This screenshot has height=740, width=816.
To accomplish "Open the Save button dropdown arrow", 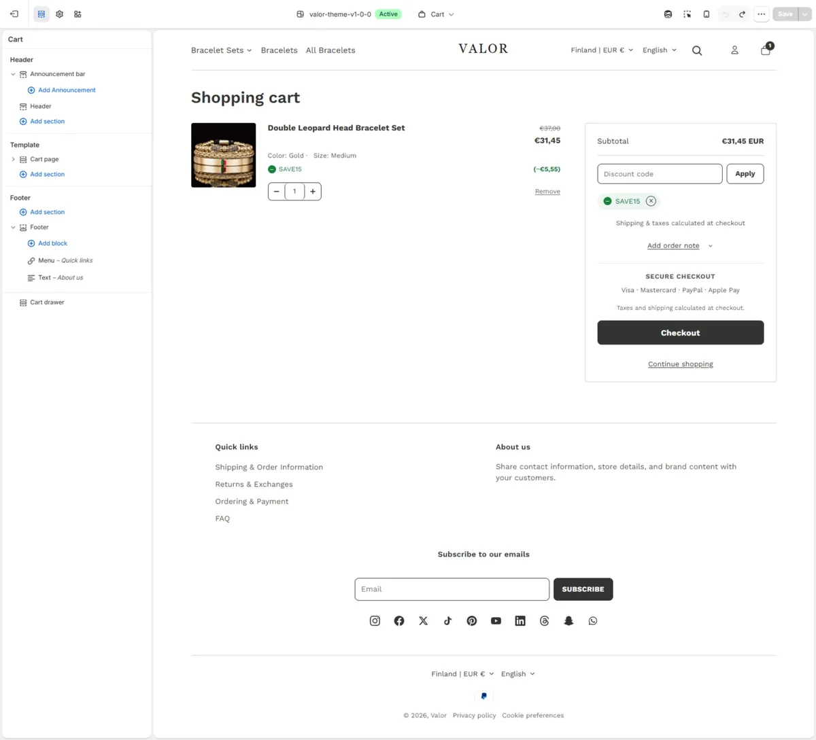I will click(805, 14).
